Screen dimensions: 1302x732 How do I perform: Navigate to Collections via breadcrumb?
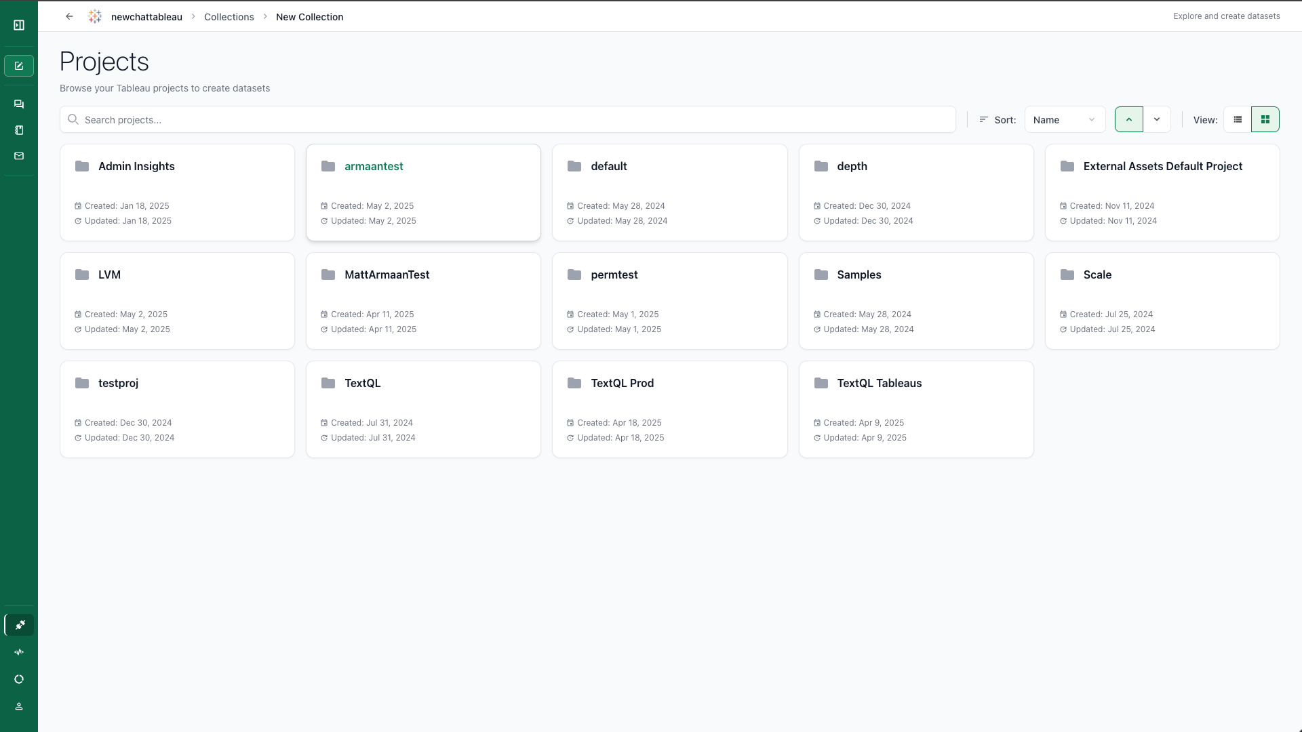click(x=229, y=16)
